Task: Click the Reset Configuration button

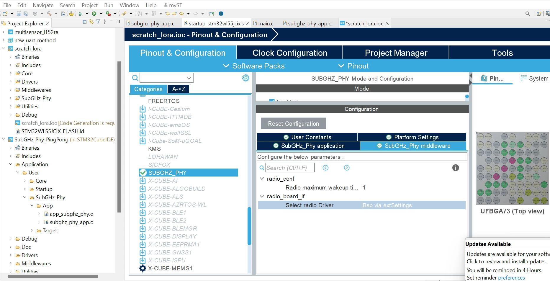Action: coord(293,124)
